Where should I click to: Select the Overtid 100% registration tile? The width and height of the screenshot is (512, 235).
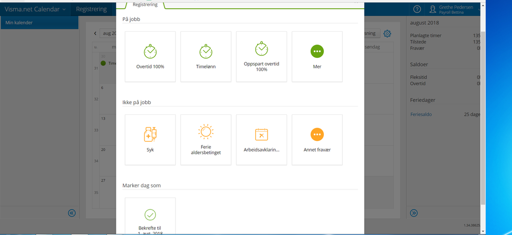[150, 57]
